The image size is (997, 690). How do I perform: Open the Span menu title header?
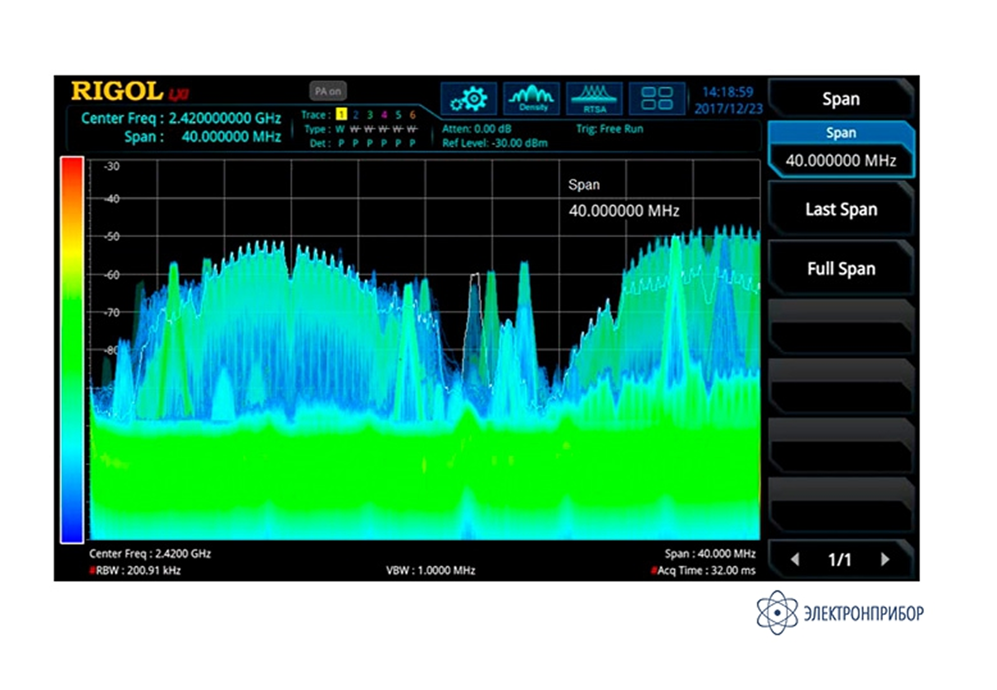[x=841, y=99]
